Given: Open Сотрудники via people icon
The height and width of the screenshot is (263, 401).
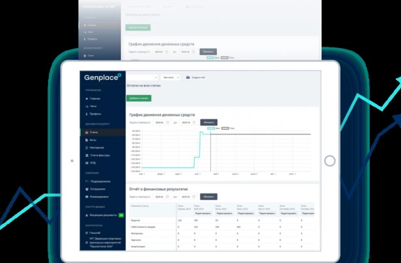Looking at the screenshot, I should point(87,189).
